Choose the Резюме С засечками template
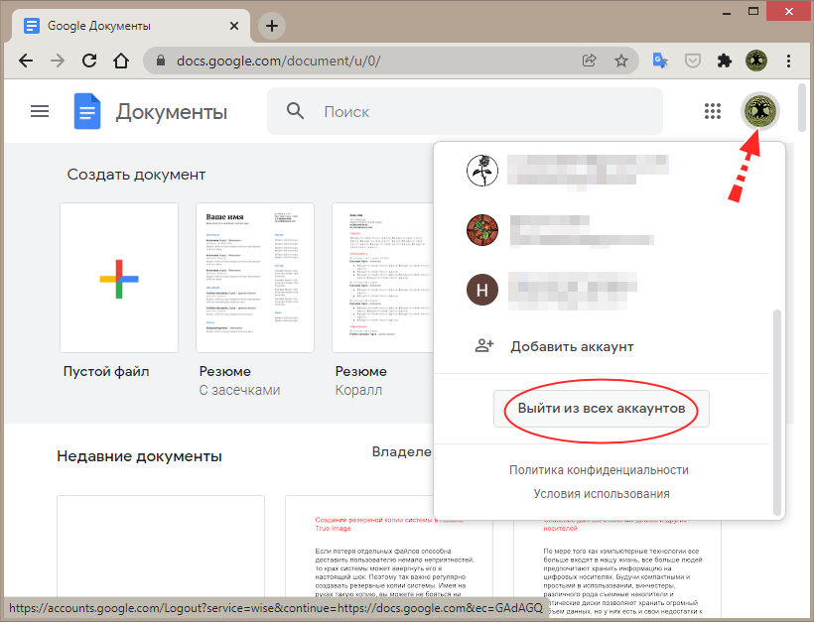 pyautogui.click(x=255, y=278)
